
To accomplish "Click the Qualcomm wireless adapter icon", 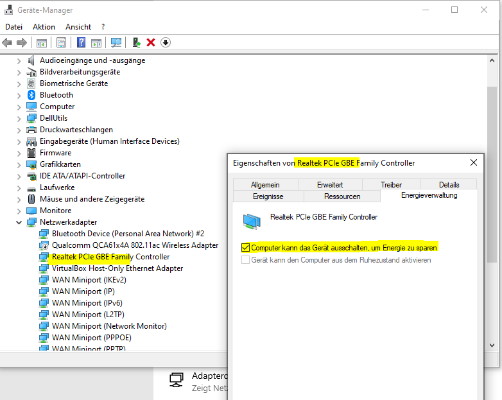I will coord(44,245).
